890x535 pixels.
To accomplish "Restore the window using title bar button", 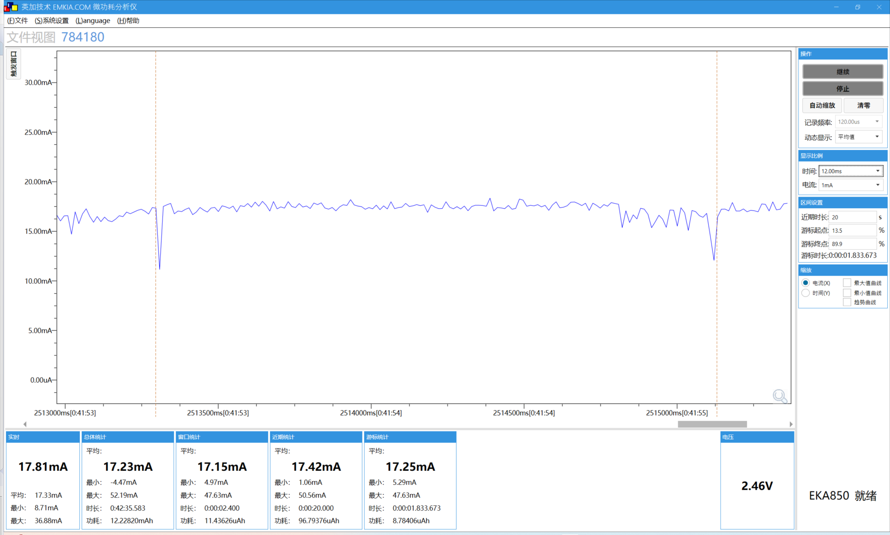I will [858, 7].
